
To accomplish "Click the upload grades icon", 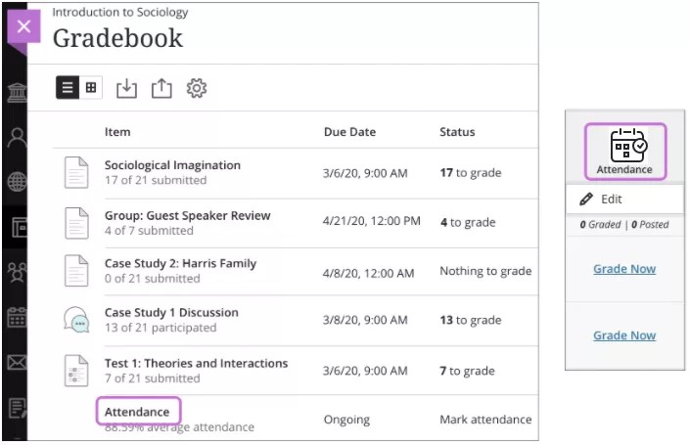I will [161, 89].
